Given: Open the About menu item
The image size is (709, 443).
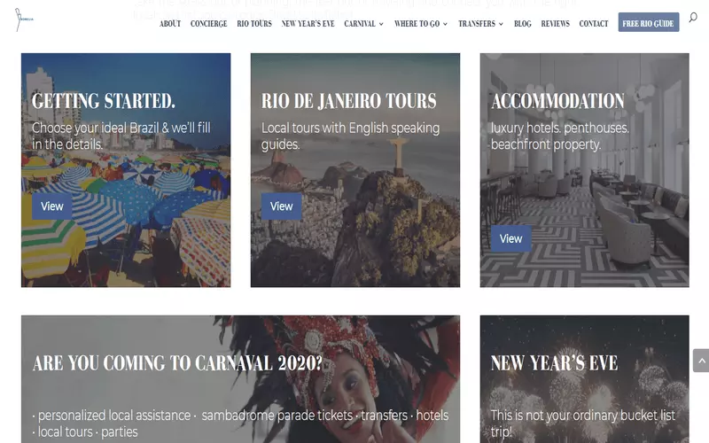Looking at the screenshot, I should coord(170,24).
